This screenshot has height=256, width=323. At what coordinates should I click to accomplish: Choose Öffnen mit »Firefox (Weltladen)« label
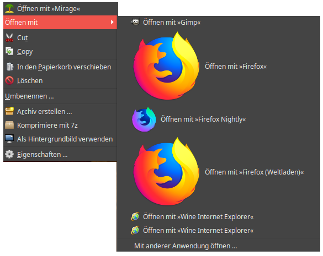click(254, 172)
